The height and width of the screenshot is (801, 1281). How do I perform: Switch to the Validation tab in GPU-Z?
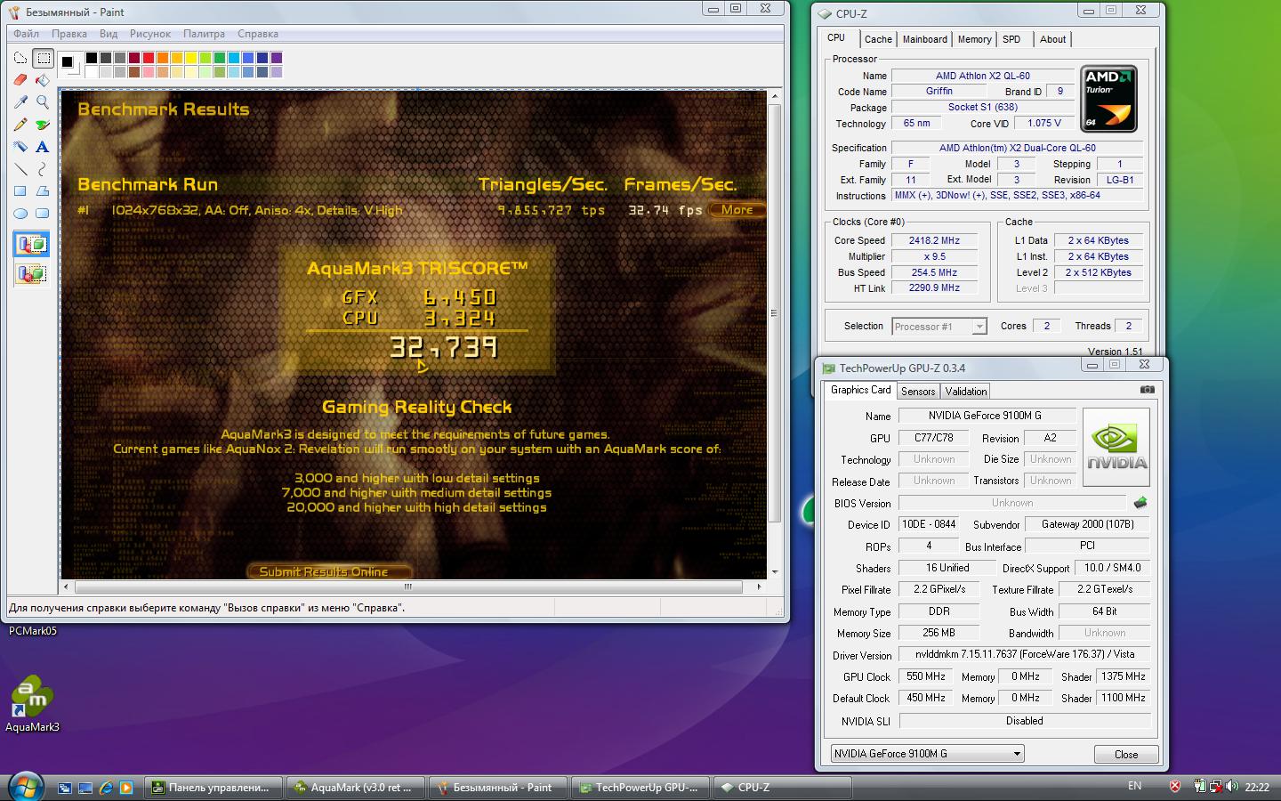point(966,392)
